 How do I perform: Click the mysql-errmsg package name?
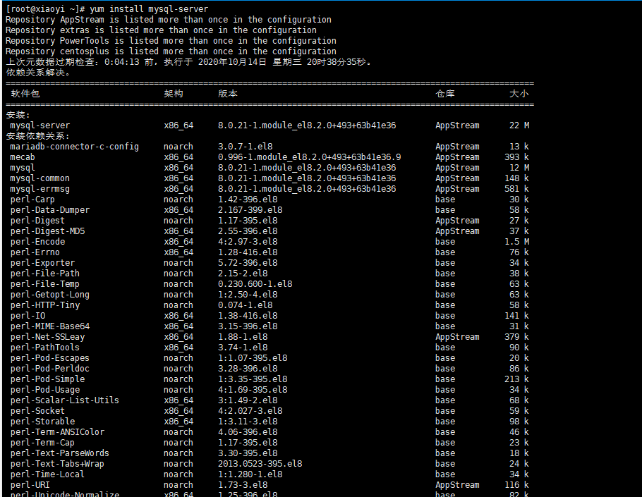coord(40,189)
